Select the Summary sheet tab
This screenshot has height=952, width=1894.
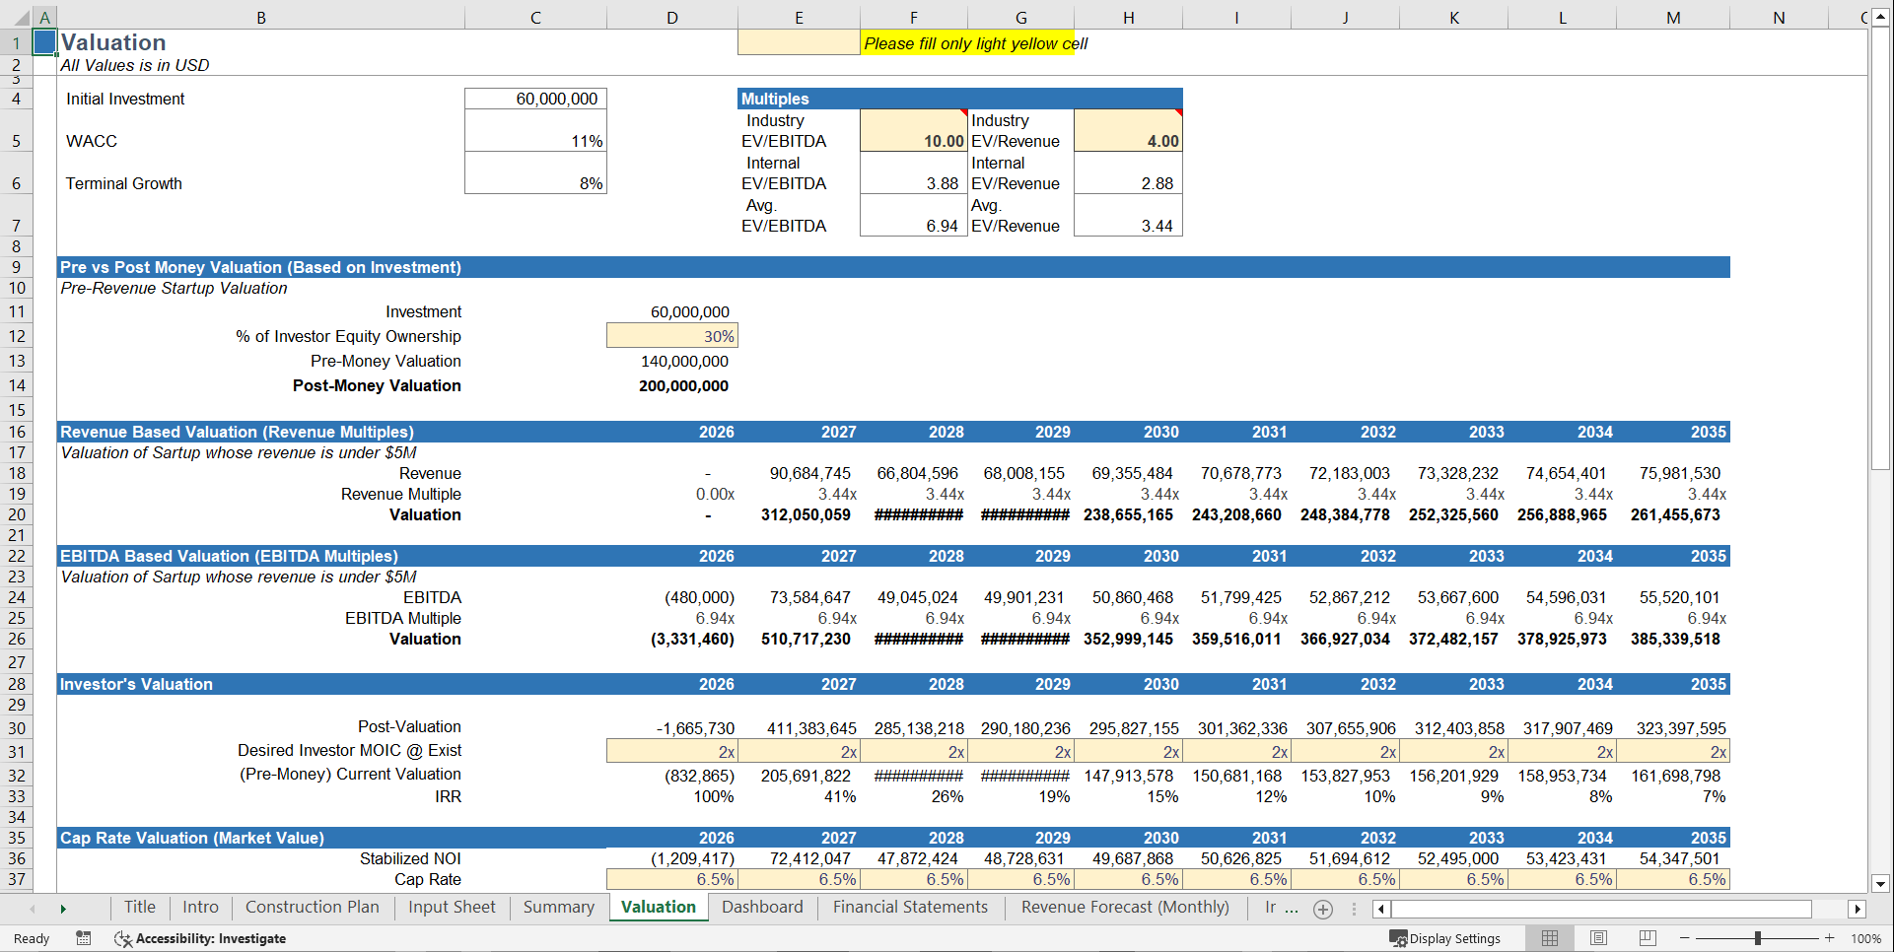558,908
